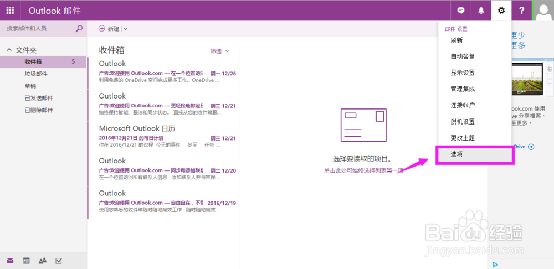Click the 收件箱 heading above message list
Viewport: 554px width, 269px height.
(112, 50)
